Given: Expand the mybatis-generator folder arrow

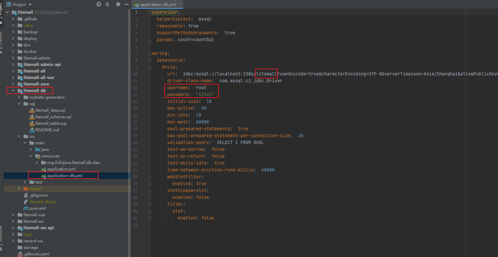Looking at the screenshot, I should [19, 97].
